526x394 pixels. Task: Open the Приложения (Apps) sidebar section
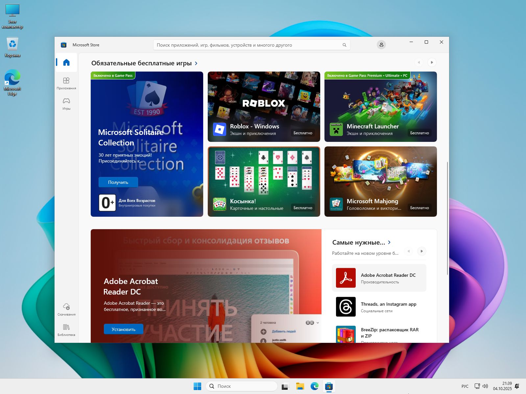click(66, 83)
